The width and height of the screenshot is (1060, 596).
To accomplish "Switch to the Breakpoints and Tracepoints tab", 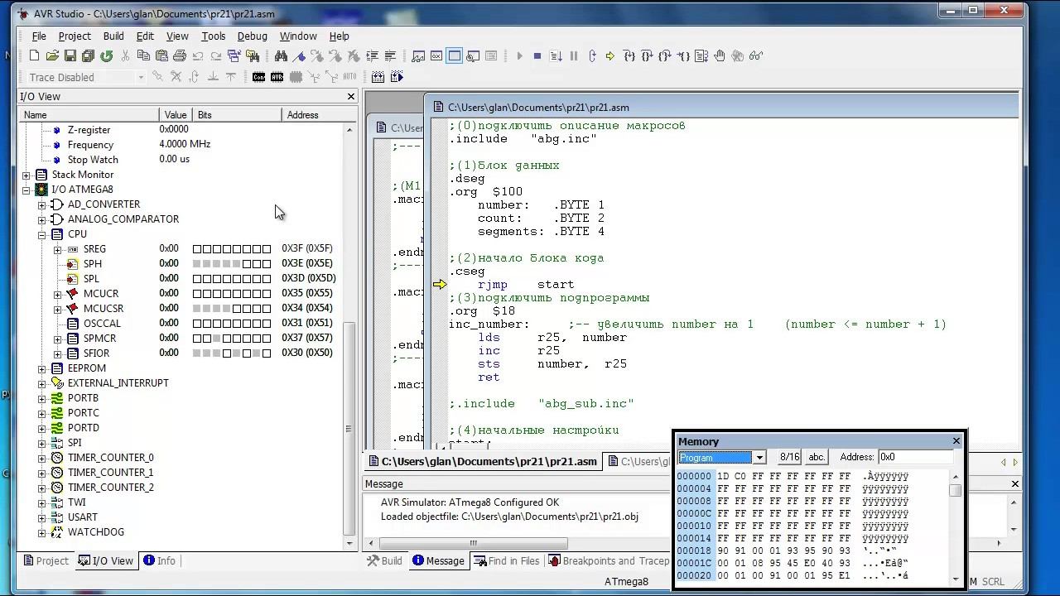I will tap(609, 561).
